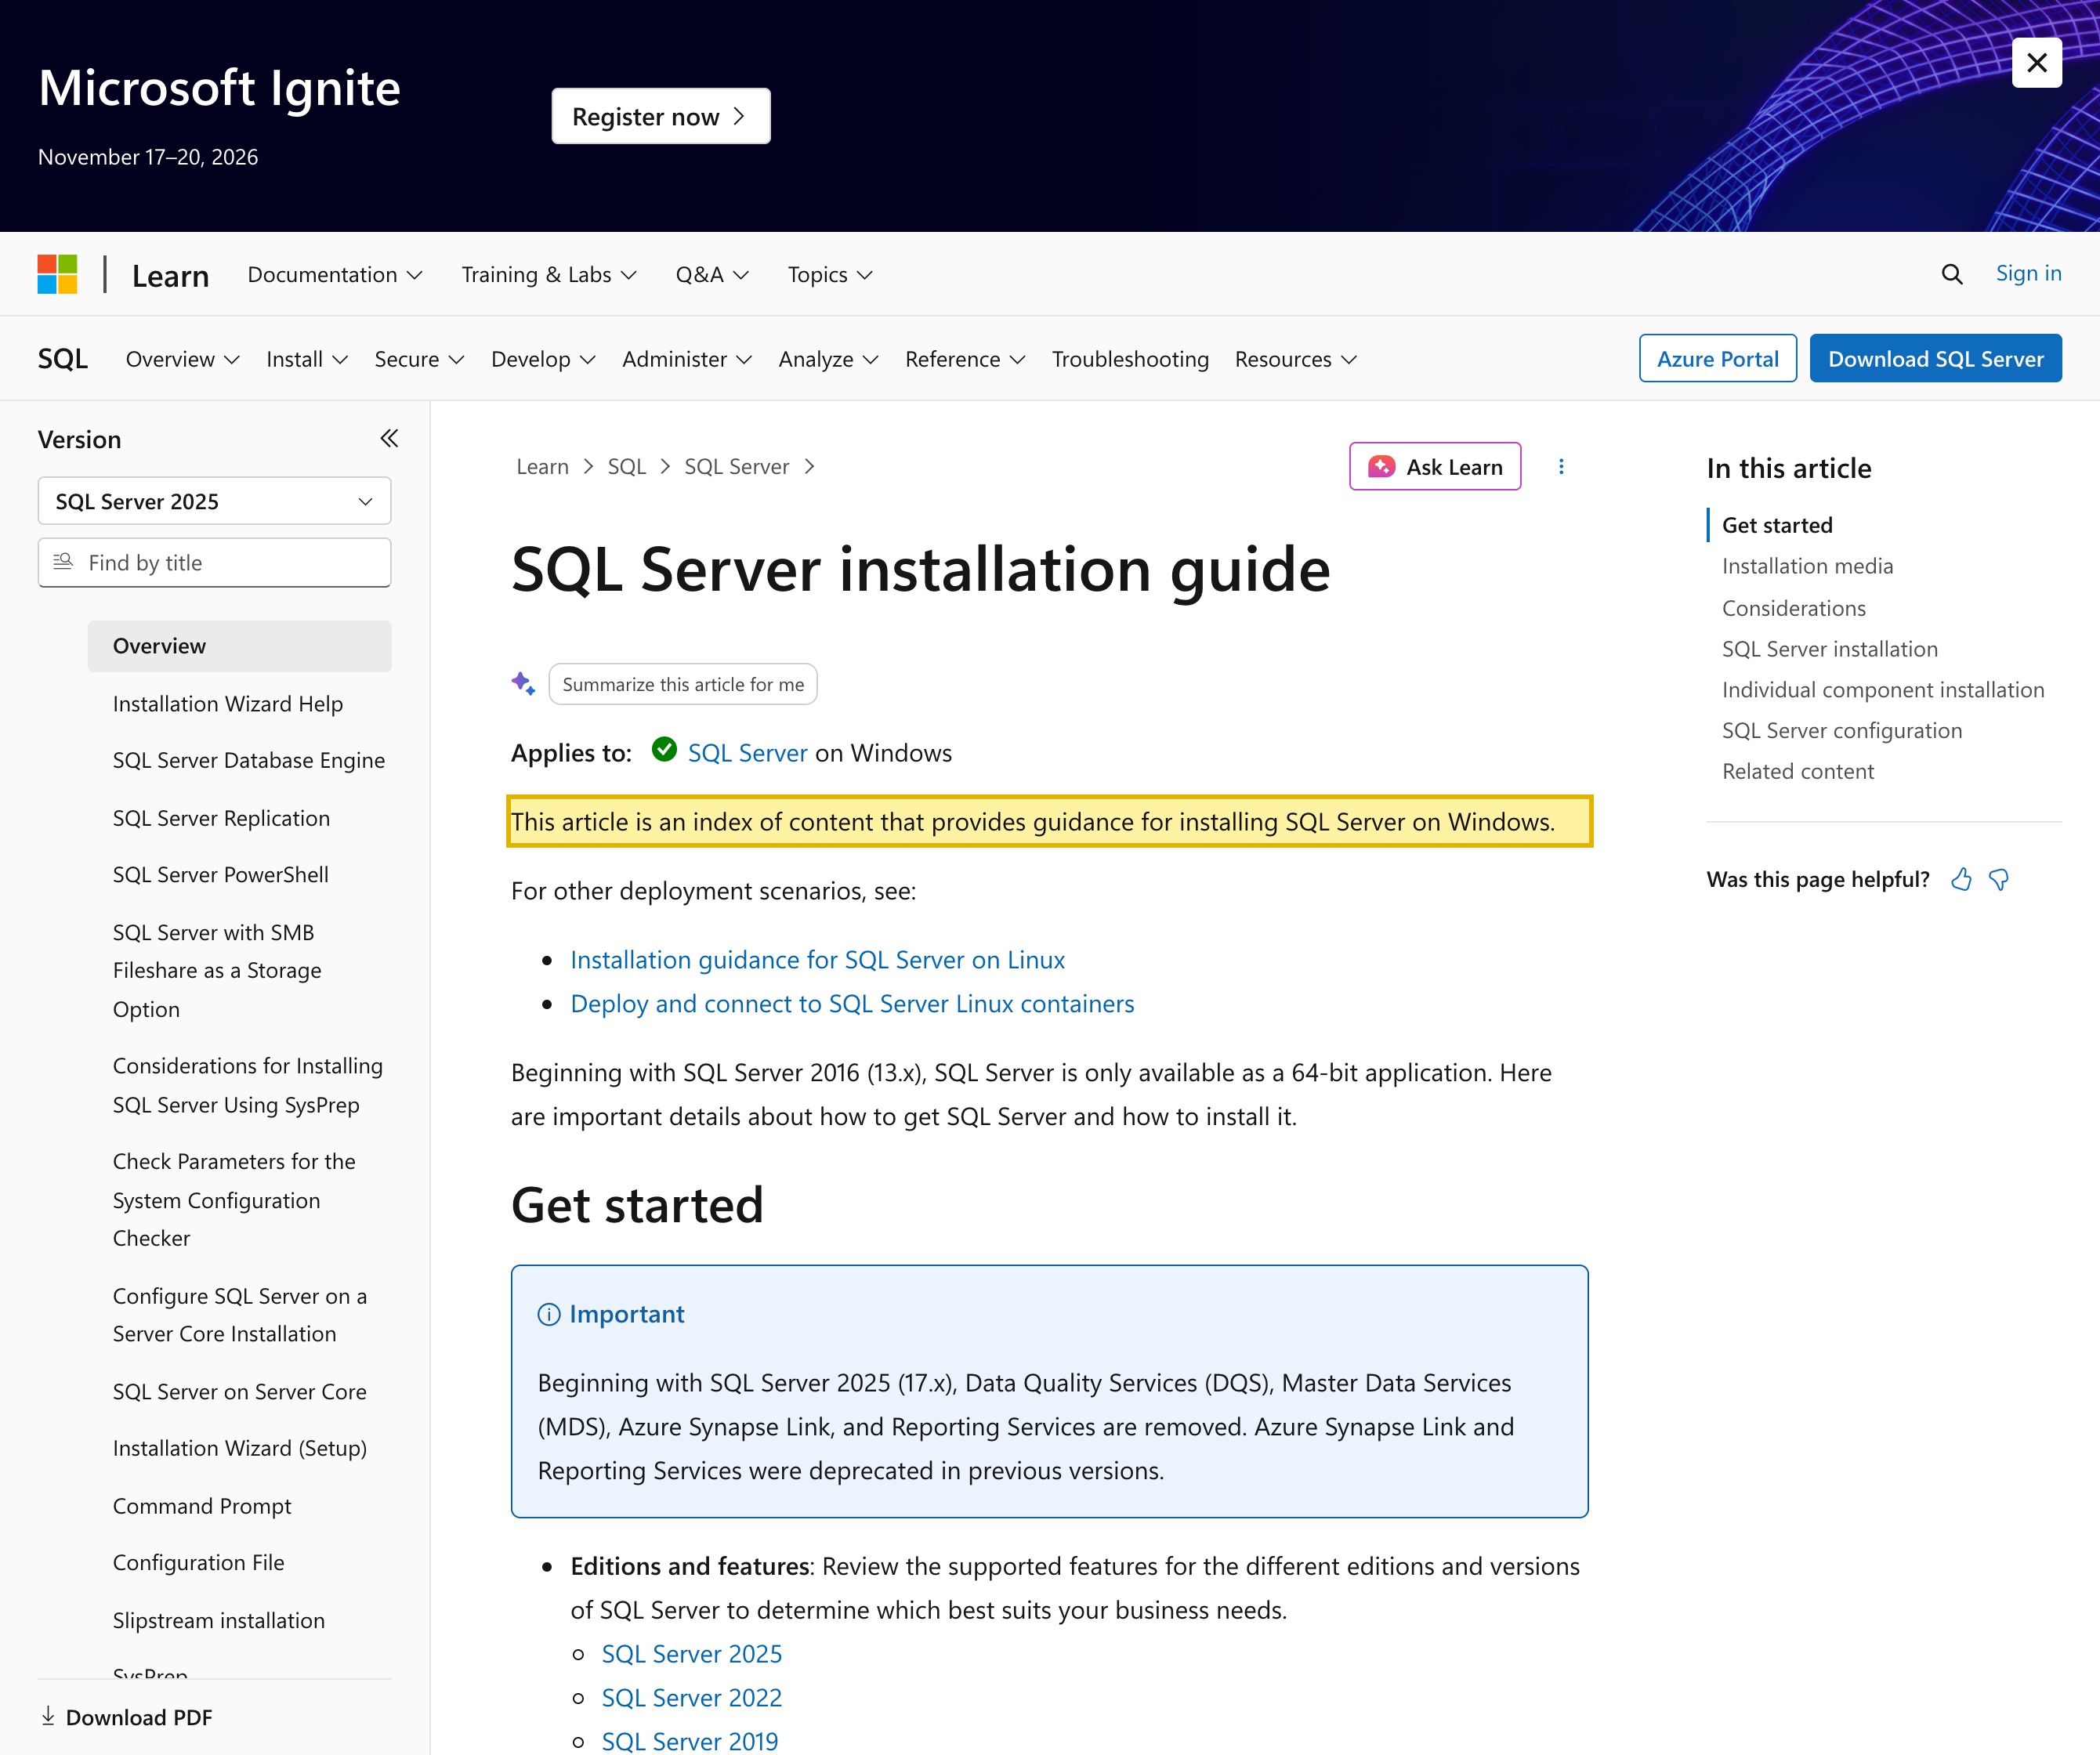Collapse the table of contents panel
Image resolution: width=2100 pixels, height=1755 pixels.
click(389, 439)
